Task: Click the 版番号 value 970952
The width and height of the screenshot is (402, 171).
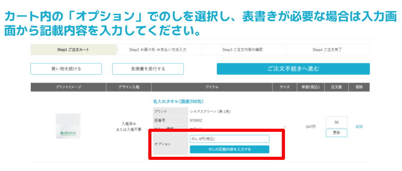Action: [196, 120]
